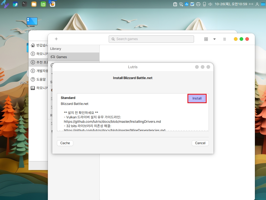Image resolution: width=266 pixels, height=200 pixels.
Task: Expand the view options dropdown arrow
Action: point(215,39)
